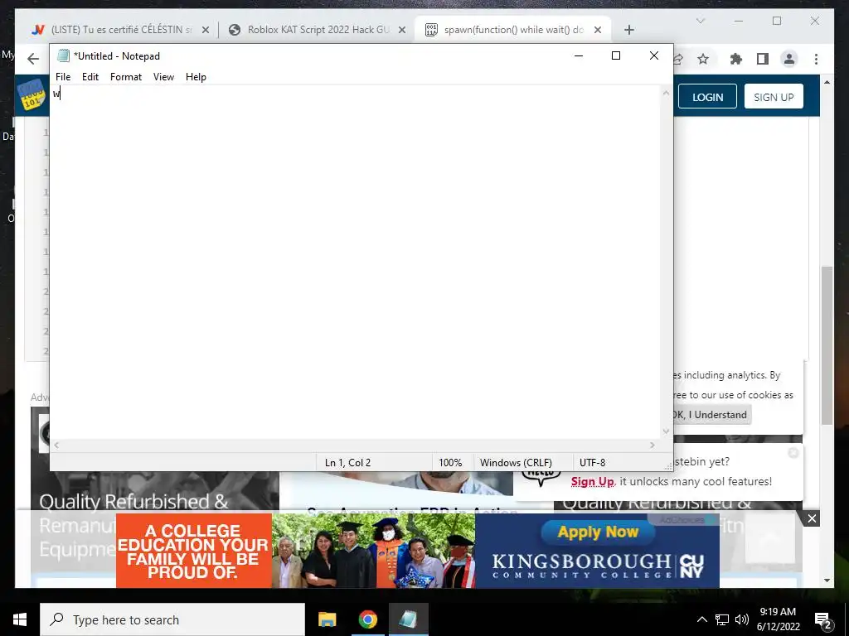Open a new Chrome tab
Image resolution: width=849 pixels, height=636 pixels.
point(628,31)
